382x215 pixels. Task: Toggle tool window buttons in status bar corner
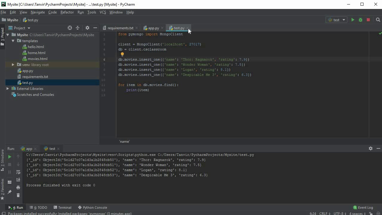pos(4,214)
